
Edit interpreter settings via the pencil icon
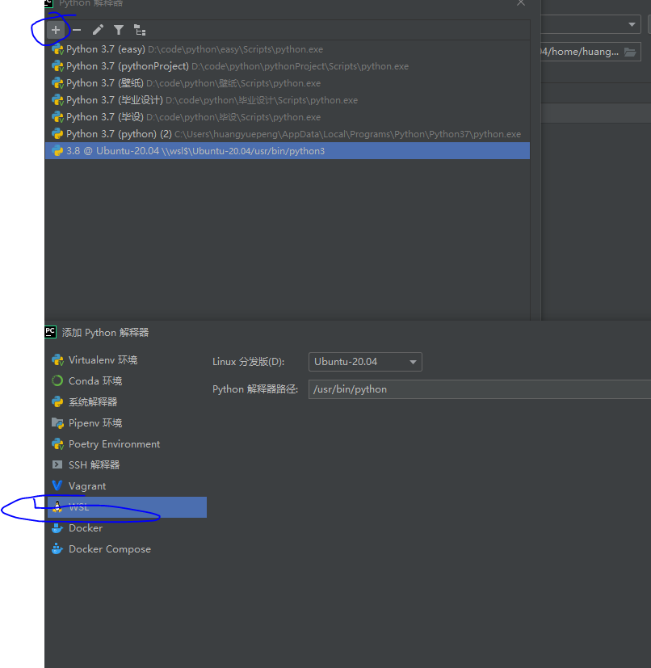point(98,30)
